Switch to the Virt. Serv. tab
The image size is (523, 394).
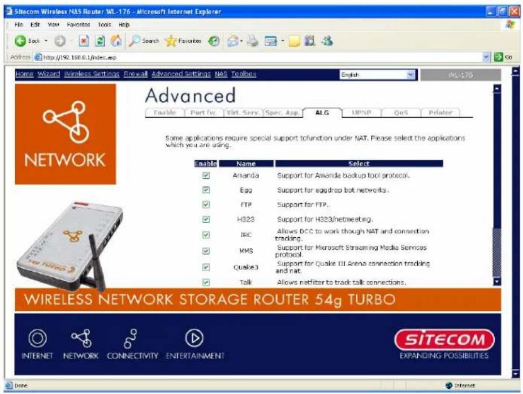tap(243, 113)
